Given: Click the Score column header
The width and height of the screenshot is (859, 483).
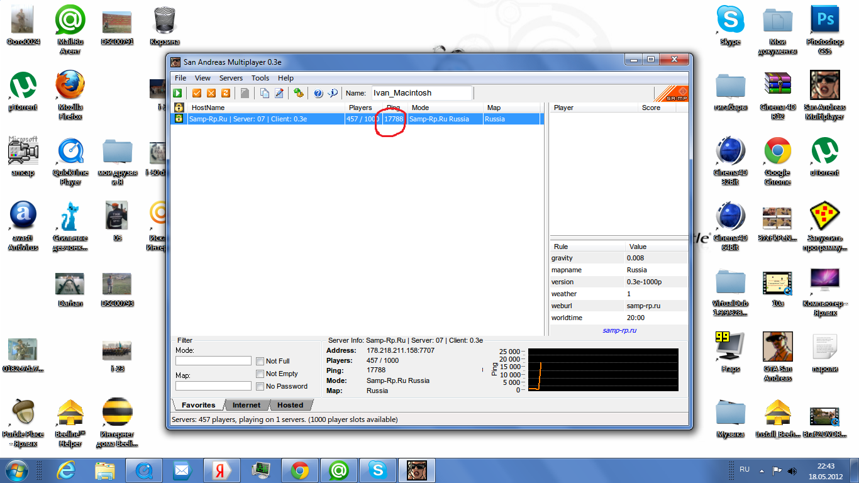Looking at the screenshot, I should [657, 108].
